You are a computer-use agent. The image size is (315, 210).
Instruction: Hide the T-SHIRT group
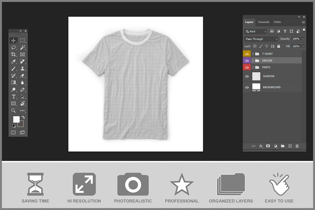pos(247,54)
